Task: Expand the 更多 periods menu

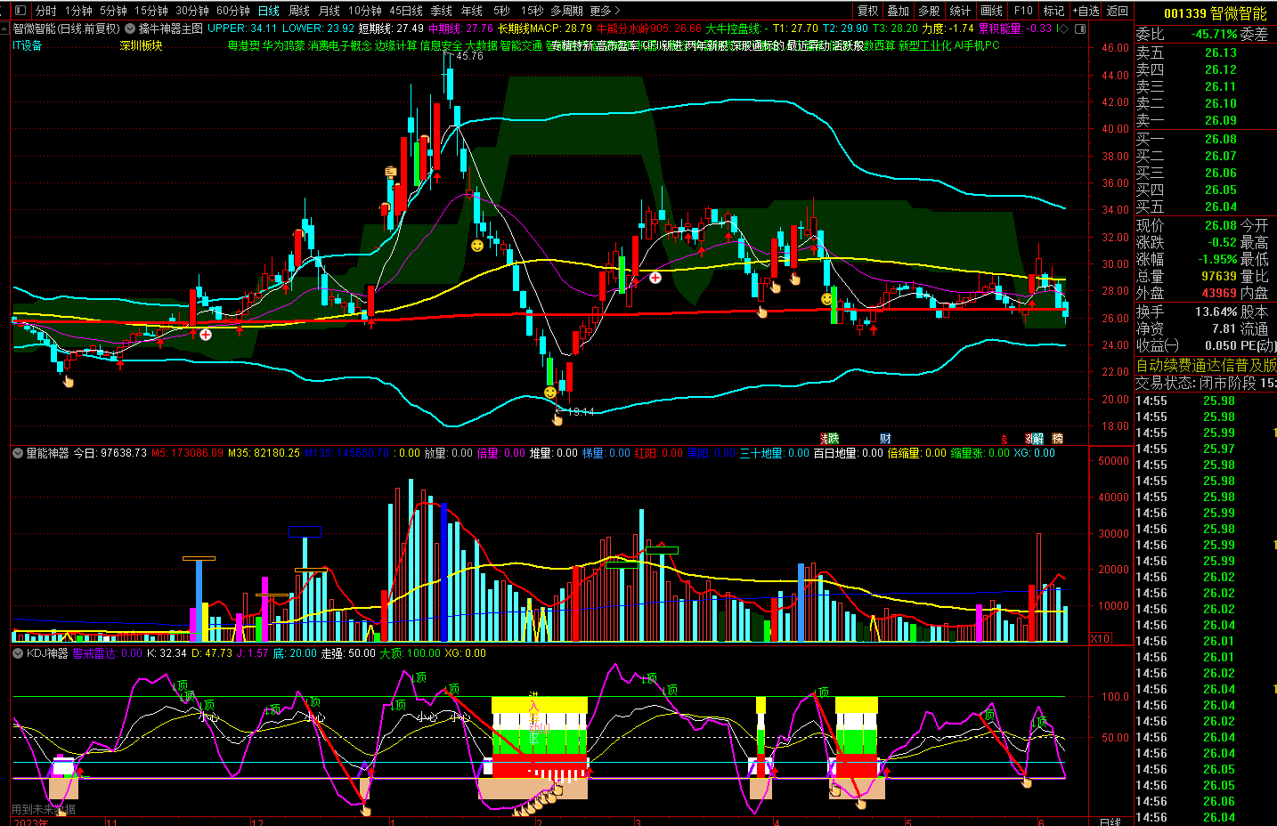Action: pyautogui.click(x=605, y=11)
